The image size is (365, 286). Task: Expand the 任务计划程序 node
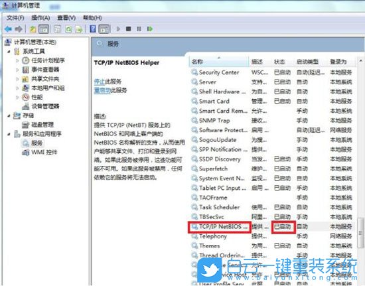tap(17, 60)
